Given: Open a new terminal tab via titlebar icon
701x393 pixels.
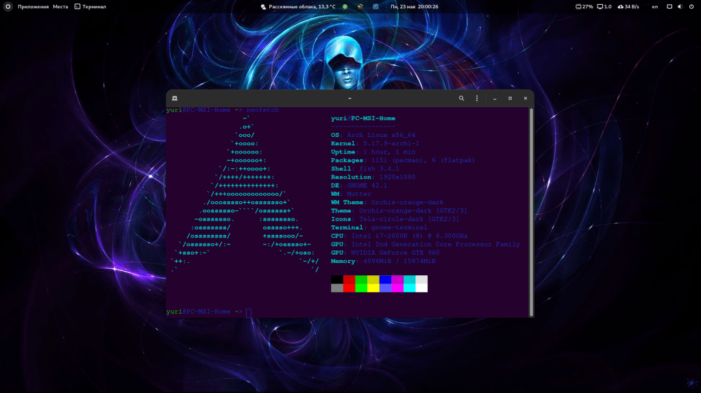Looking at the screenshot, I should point(175,99).
